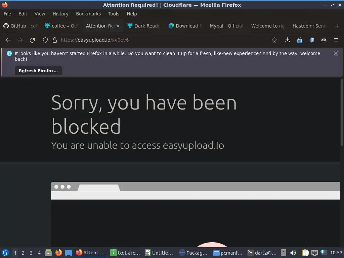The height and width of the screenshot is (258, 344).
Task: Show site security padlock info
Action: click(55, 40)
